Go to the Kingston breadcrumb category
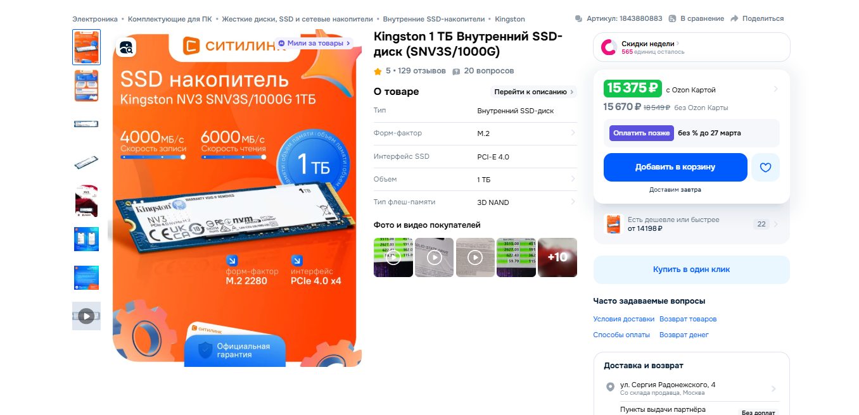This screenshot has height=415, width=859. (510, 19)
